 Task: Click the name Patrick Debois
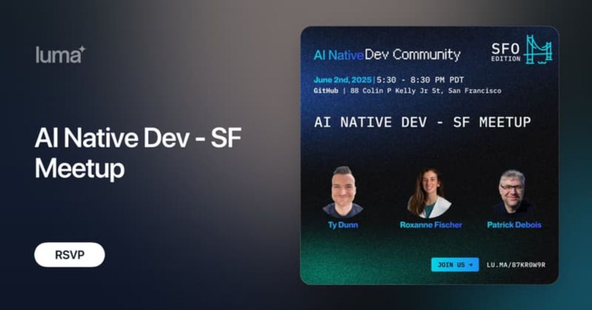point(514,225)
